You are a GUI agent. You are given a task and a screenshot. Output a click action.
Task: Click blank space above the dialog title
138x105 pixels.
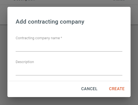point(69,12)
